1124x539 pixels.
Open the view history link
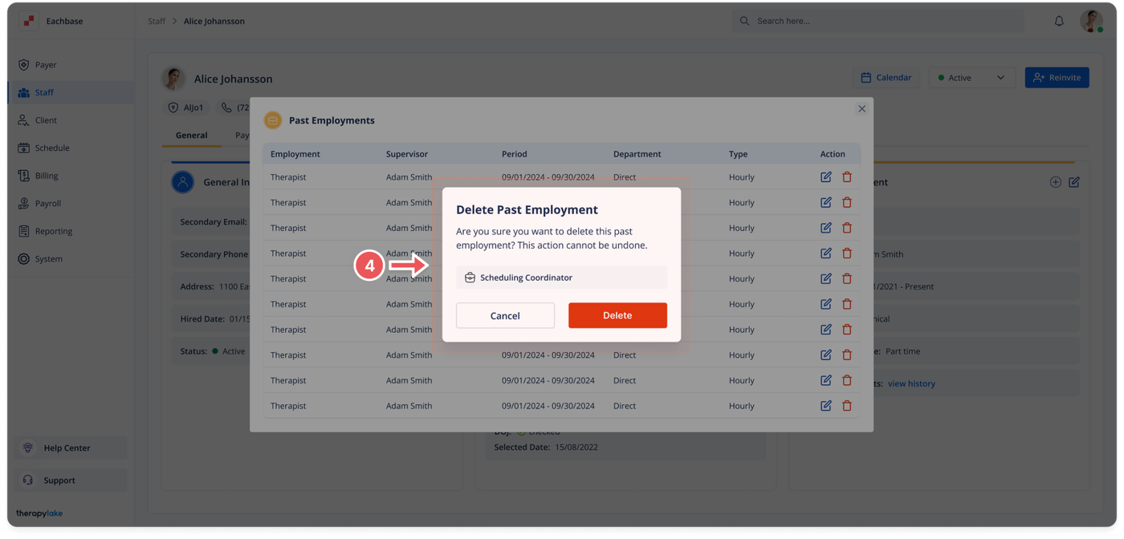pos(911,383)
